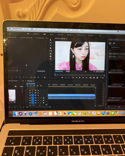Step back one frame in Program monitor
Viewport: 125px width, 156px height.
pyautogui.click(x=77, y=78)
